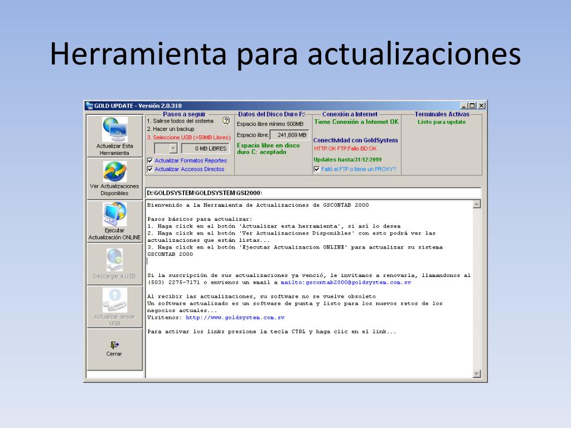Maximize the GOLD UPDATE window

coord(472,106)
